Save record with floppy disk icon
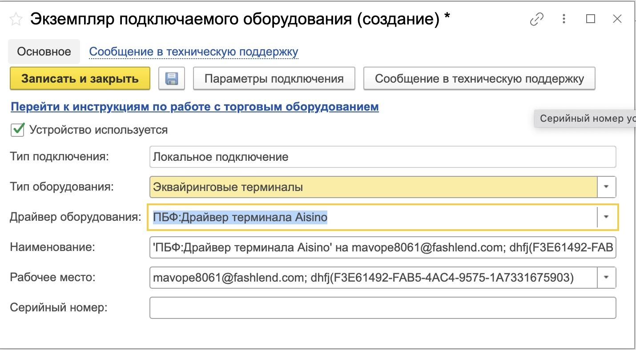 tap(172, 79)
